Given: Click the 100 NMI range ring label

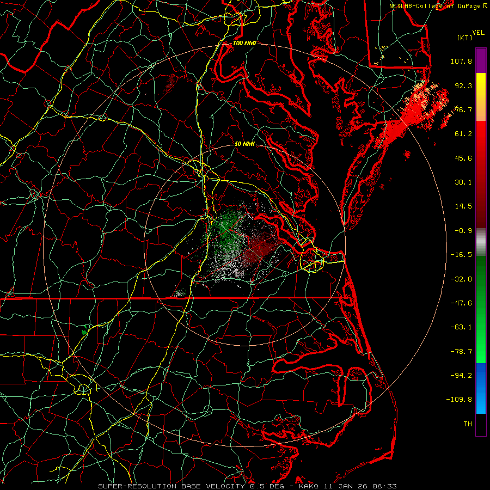Looking at the screenshot, I should pyautogui.click(x=244, y=43).
